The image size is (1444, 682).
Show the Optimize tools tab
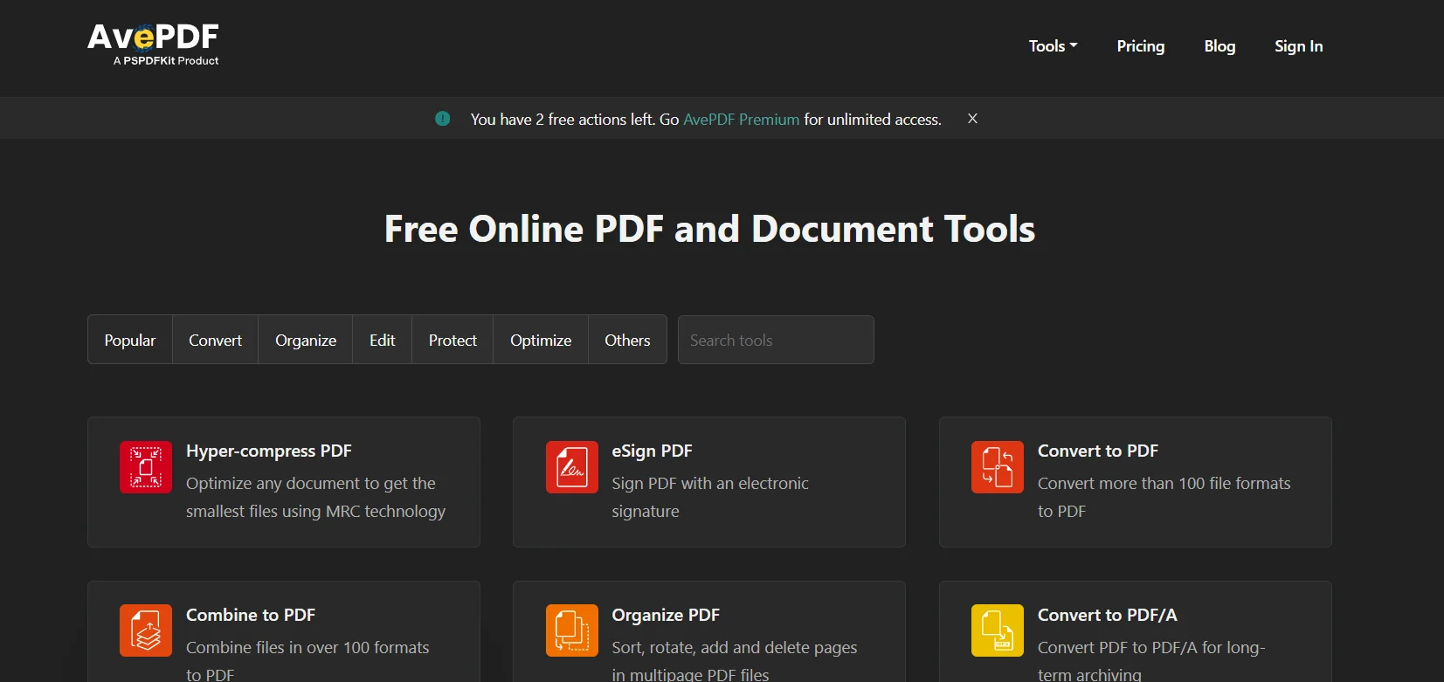tap(541, 340)
